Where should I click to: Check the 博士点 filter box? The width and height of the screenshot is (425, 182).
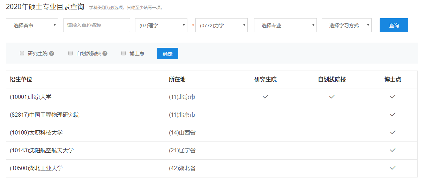[123, 53]
